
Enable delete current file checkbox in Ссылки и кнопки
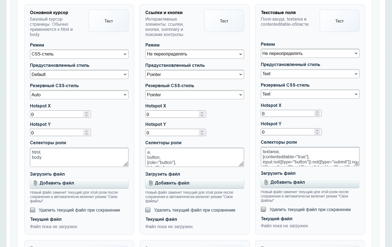click(x=148, y=210)
